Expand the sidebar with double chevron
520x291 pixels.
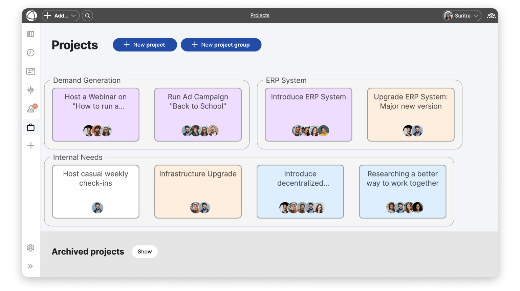point(30,266)
